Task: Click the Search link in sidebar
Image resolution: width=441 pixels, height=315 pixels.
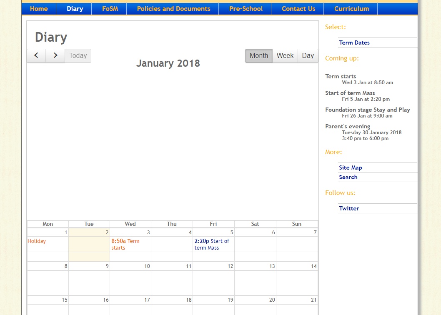Action: coord(348,177)
